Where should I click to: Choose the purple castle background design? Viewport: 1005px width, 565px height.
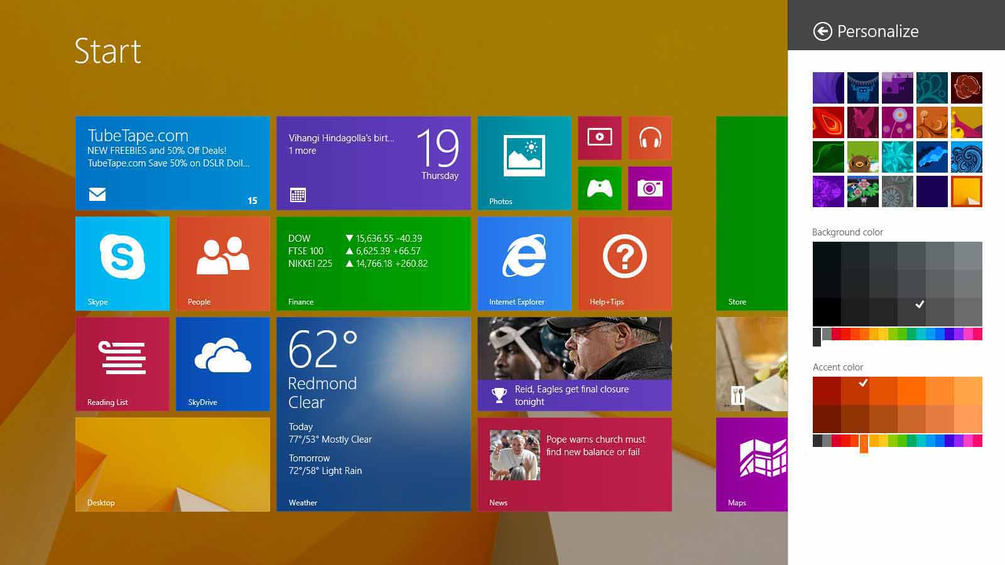click(898, 88)
